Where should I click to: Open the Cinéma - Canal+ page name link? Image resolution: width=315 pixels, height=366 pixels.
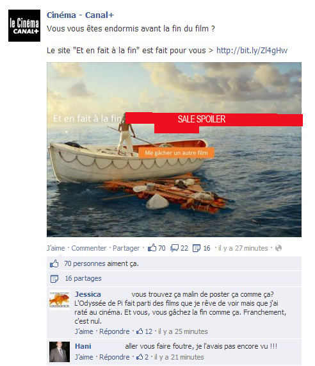(x=80, y=15)
